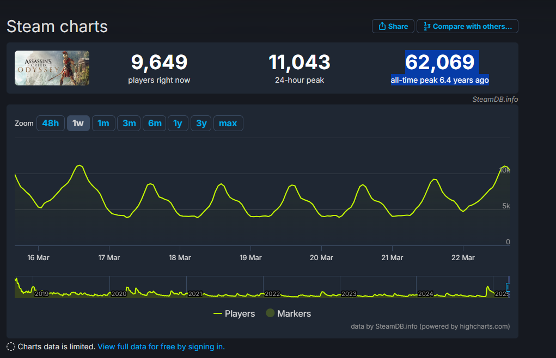Set zoom range to 6m
556x358 pixels.
pos(155,123)
